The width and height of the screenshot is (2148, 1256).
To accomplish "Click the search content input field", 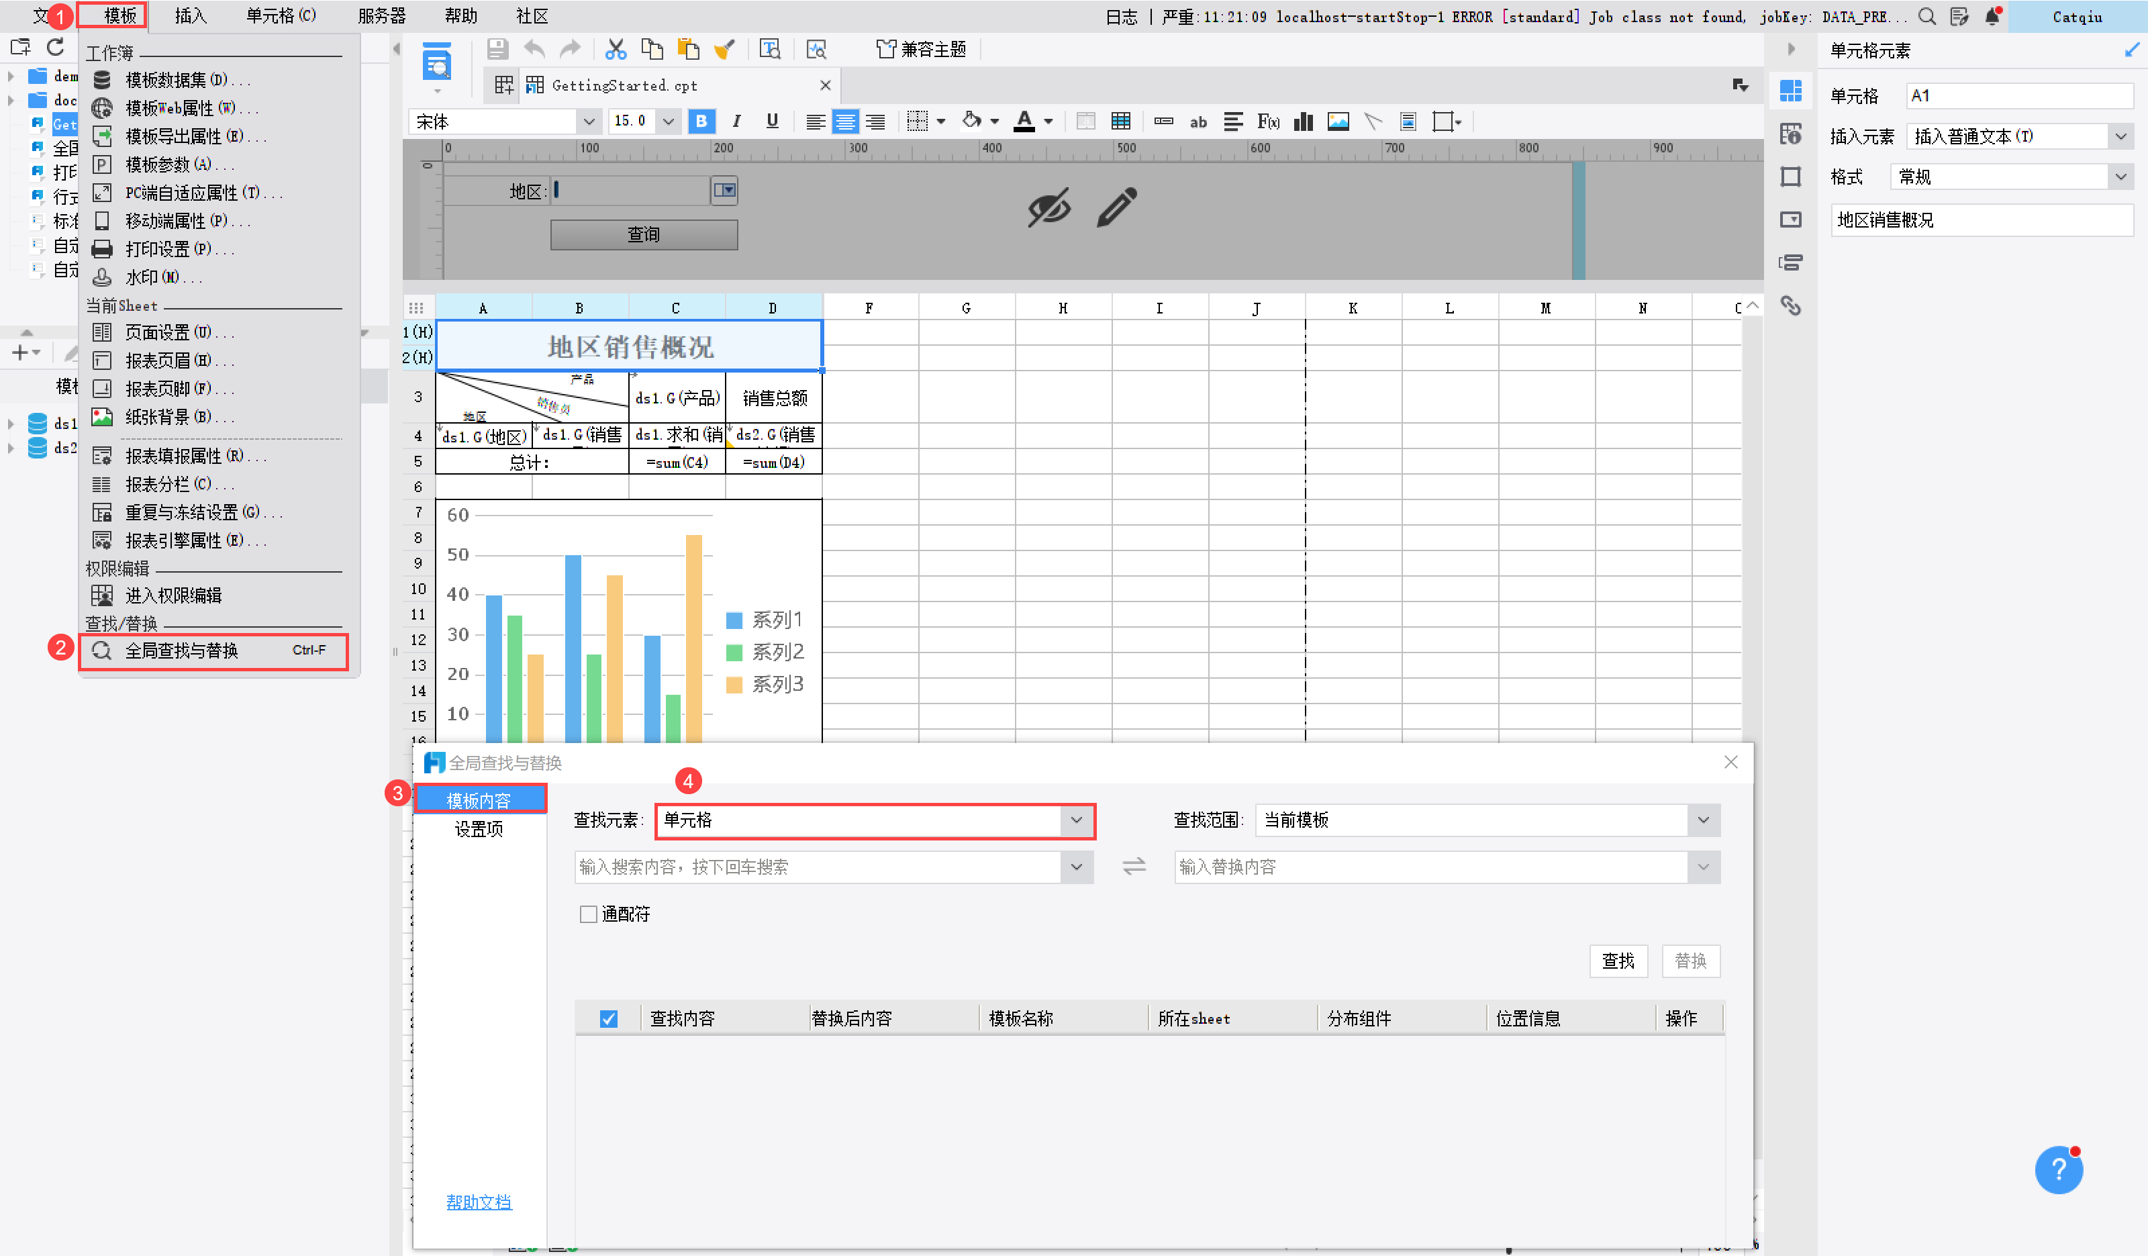I will pyautogui.click(x=817, y=867).
